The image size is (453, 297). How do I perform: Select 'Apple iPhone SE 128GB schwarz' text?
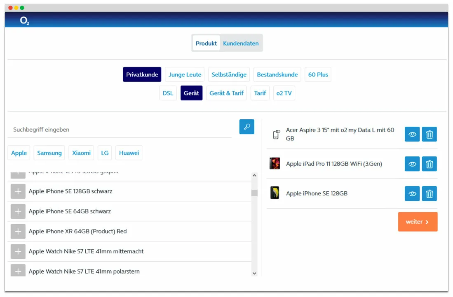point(70,191)
